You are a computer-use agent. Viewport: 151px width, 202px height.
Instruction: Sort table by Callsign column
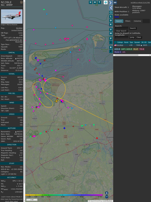tap(120, 42)
